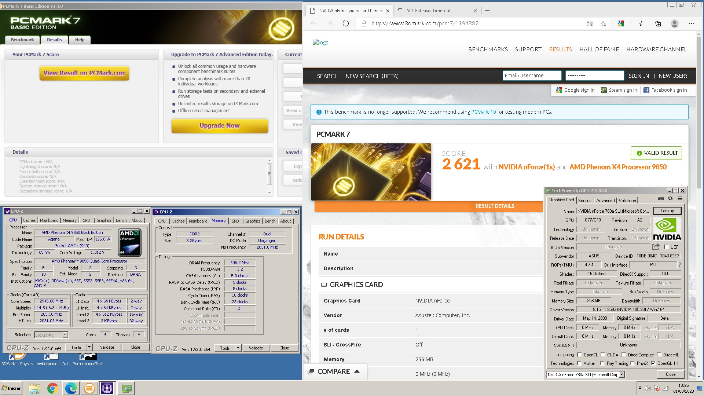704x396 pixels.
Task: Open the SPD tab in CPU-Z Memory window
Action: point(235,221)
